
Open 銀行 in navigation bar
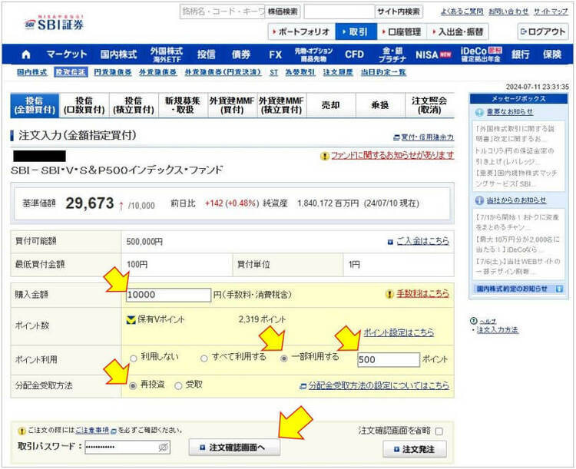point(520,54)
